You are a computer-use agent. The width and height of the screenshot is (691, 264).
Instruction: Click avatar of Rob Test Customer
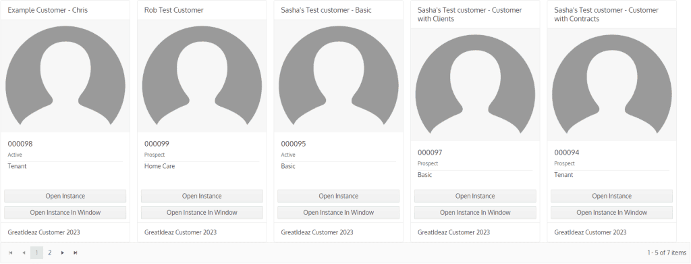coord(202,76)
